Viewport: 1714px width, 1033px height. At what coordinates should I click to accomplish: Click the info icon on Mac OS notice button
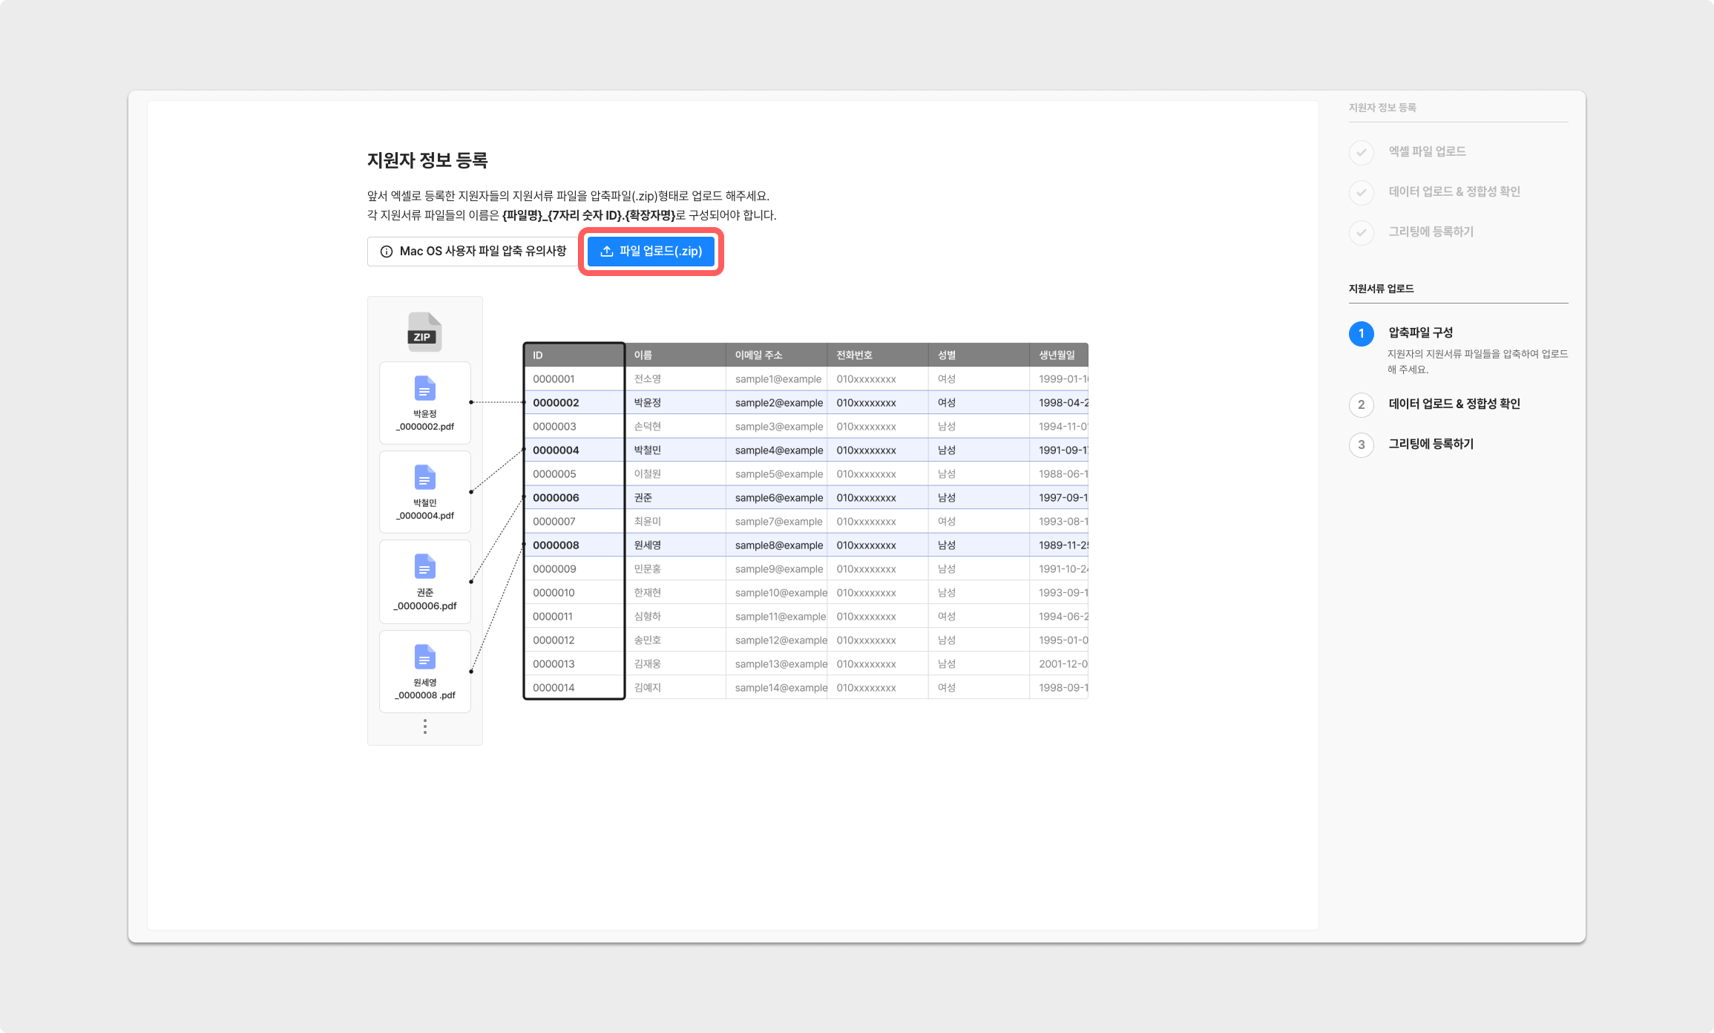click(387, 252)
